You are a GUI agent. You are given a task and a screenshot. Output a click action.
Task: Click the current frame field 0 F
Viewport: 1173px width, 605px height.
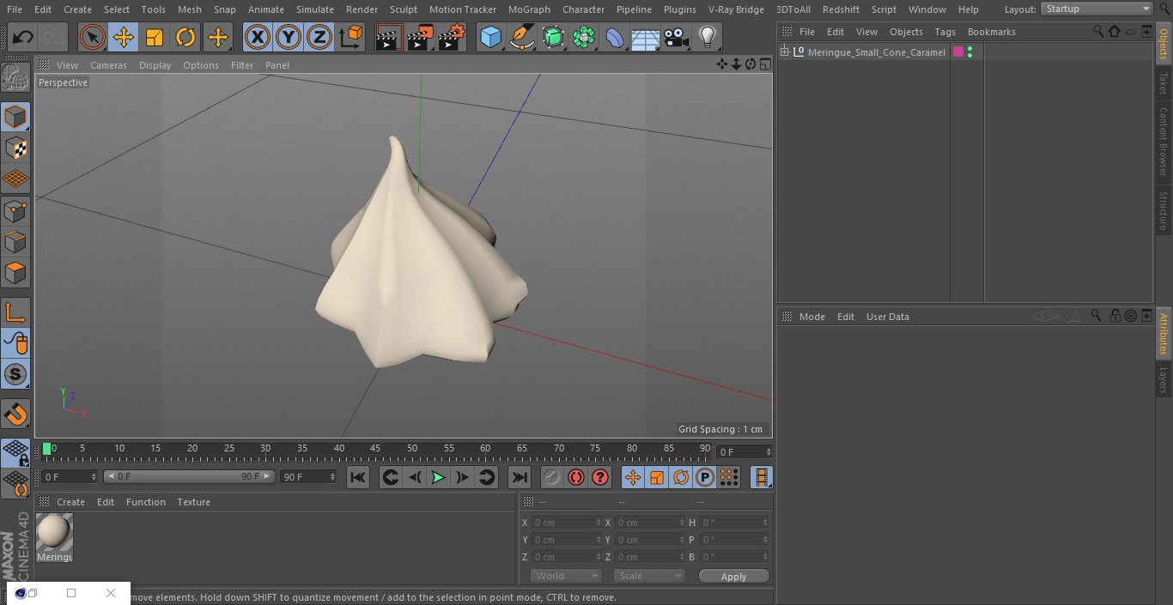click(745, 451)
